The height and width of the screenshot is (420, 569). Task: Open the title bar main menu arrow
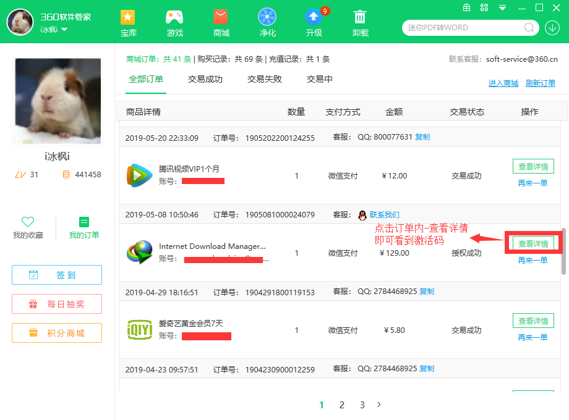(x=503, y=7)
